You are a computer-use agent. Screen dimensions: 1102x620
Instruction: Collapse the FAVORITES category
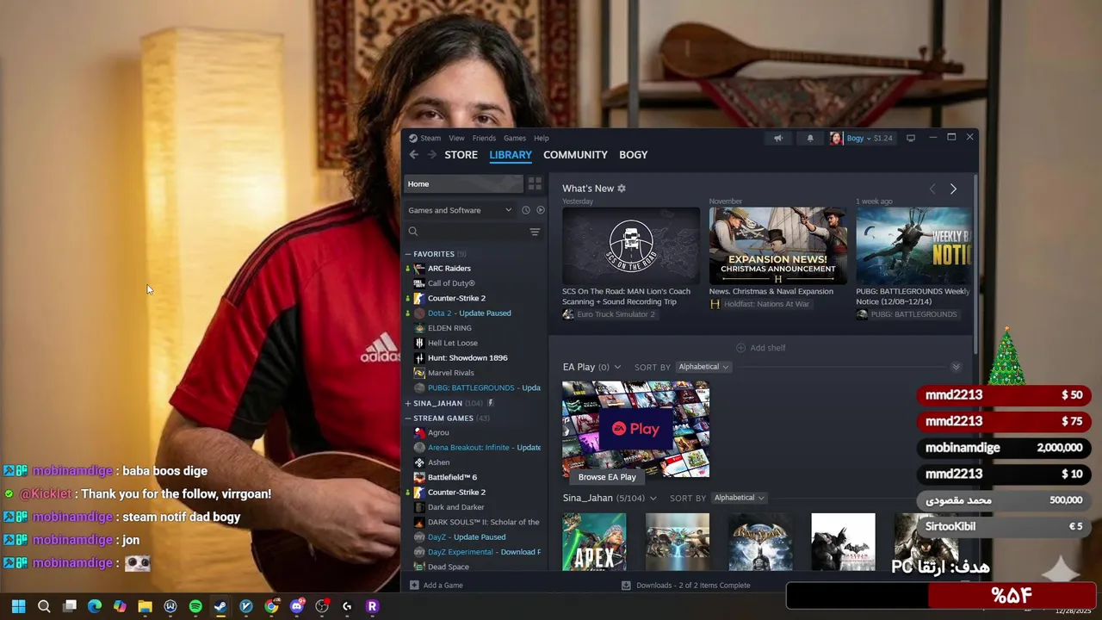pyautogui.click(x=408, y=254)
